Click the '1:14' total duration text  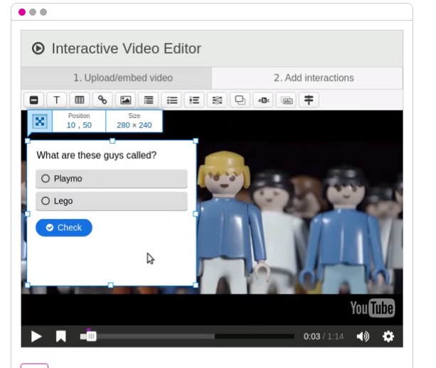(x=335, y=337)
